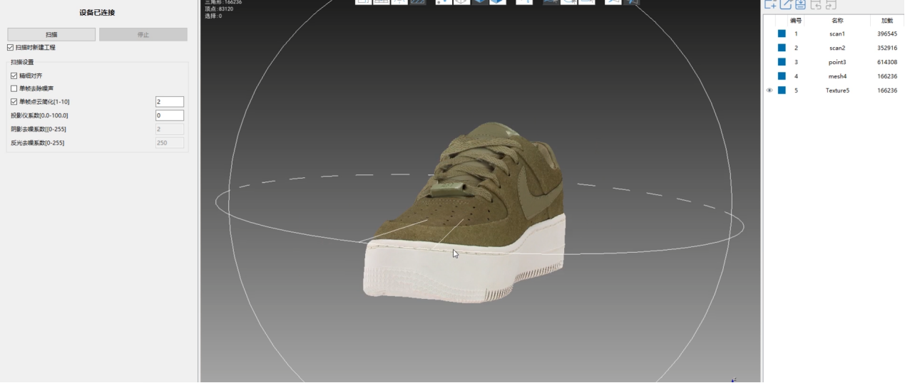Image resolution: width=905 pixels, height=383 pixels.
Task: Click the 选择:0 selection count text
Action: [x=213, y=16]
